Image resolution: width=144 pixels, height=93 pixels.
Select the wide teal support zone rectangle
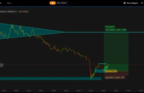(x=51, y=79)
